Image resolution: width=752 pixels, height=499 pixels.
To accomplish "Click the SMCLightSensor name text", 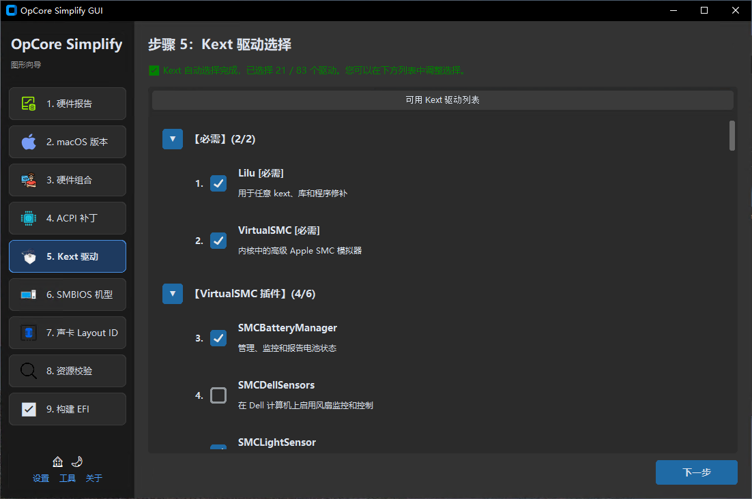I will 277,442.
